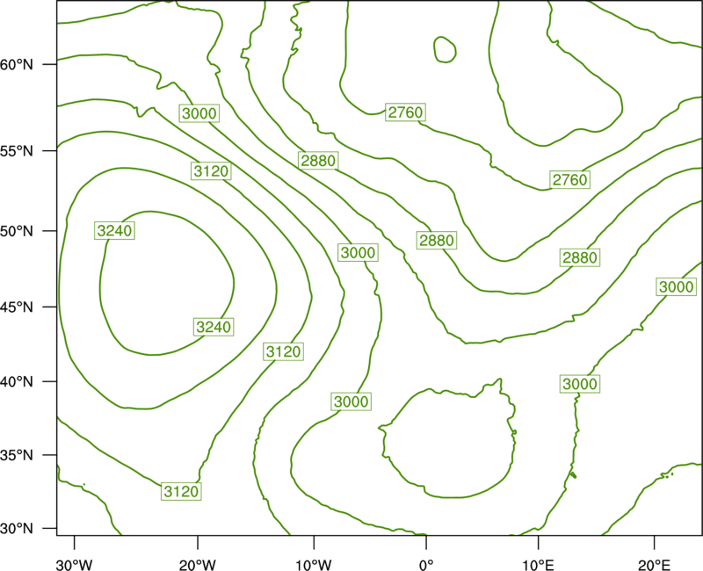Click the 30°N latitude axis label

pyautogui.click(x=17, y=529)
